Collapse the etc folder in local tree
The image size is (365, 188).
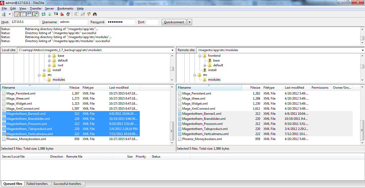pyautogui.click(x=39, y=75)
